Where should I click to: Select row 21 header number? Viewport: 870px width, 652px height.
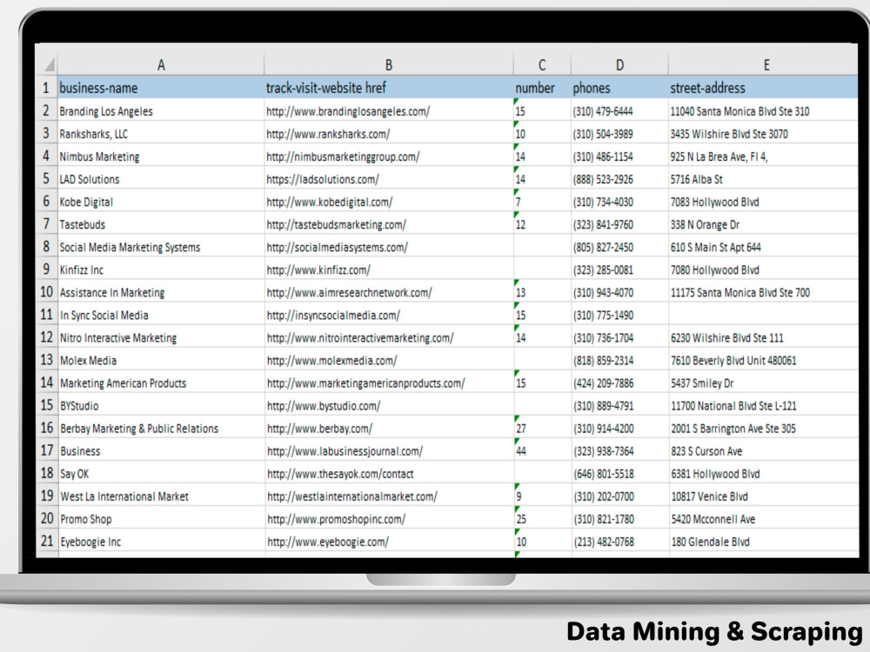click(x=47, y=541)
